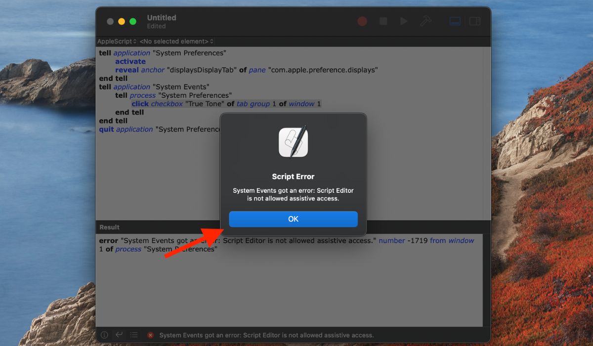Click the info circle icon in the status bar

point(104,335)
